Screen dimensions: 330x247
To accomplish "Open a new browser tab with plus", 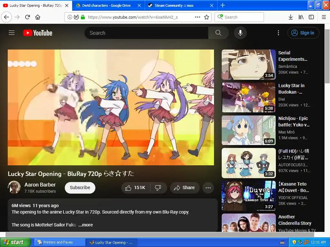I will (x=222, y=5).
